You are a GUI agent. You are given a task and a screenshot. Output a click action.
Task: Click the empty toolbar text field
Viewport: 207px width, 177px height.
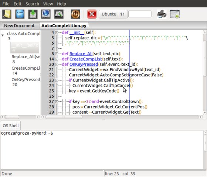pyautogui.click(x=140, y=14)
